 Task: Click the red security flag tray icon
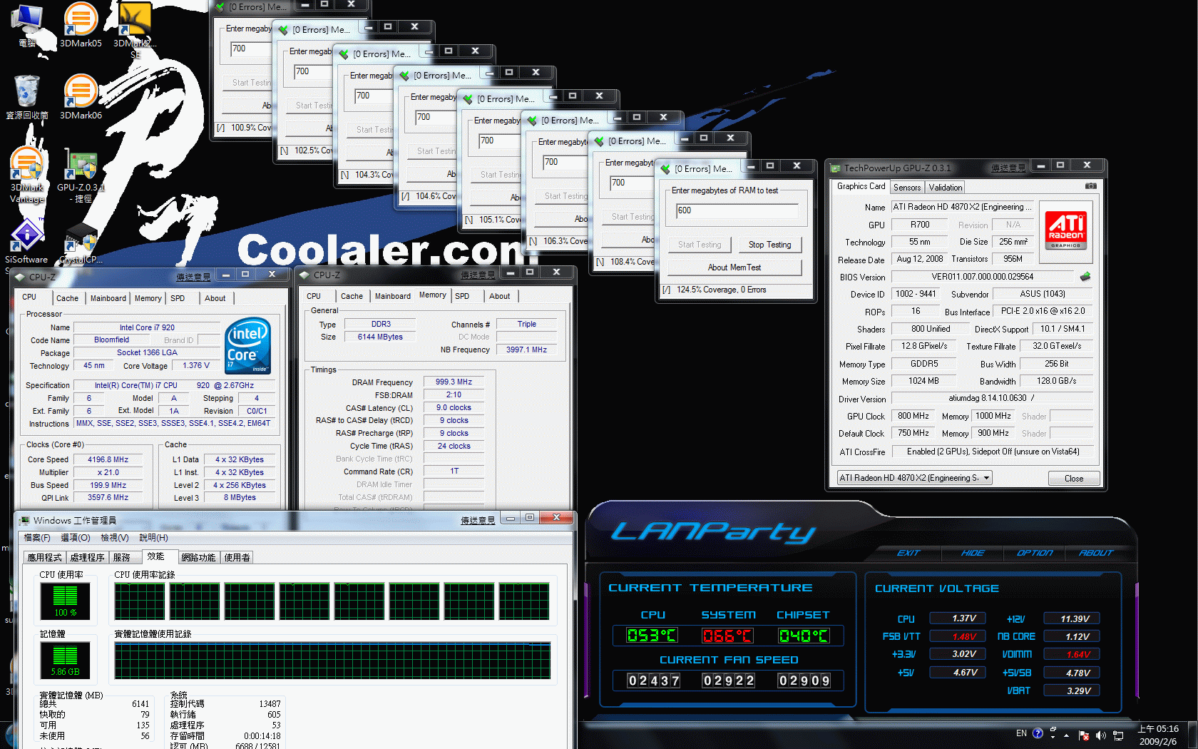click(x=1084, y=735)
